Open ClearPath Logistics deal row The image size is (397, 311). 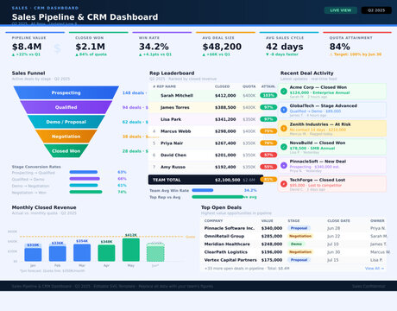293,252
